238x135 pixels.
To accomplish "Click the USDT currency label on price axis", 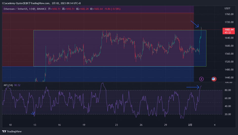I will pos(227,8).
